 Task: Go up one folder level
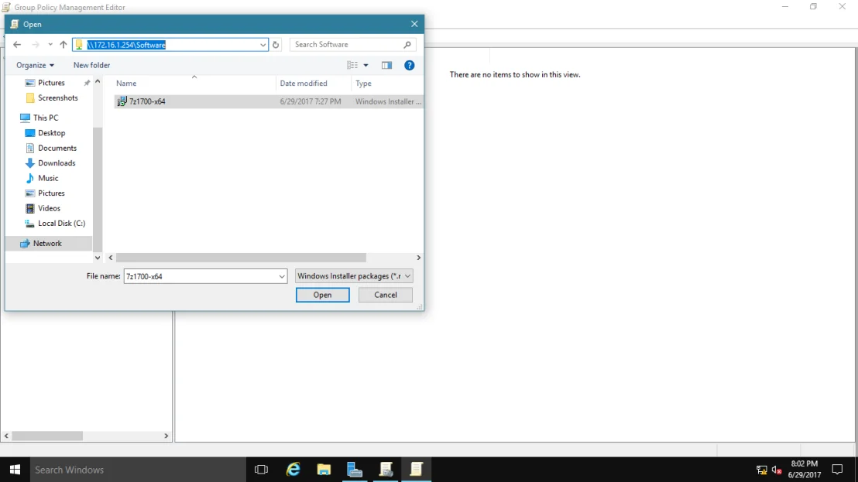pos(63,45)
